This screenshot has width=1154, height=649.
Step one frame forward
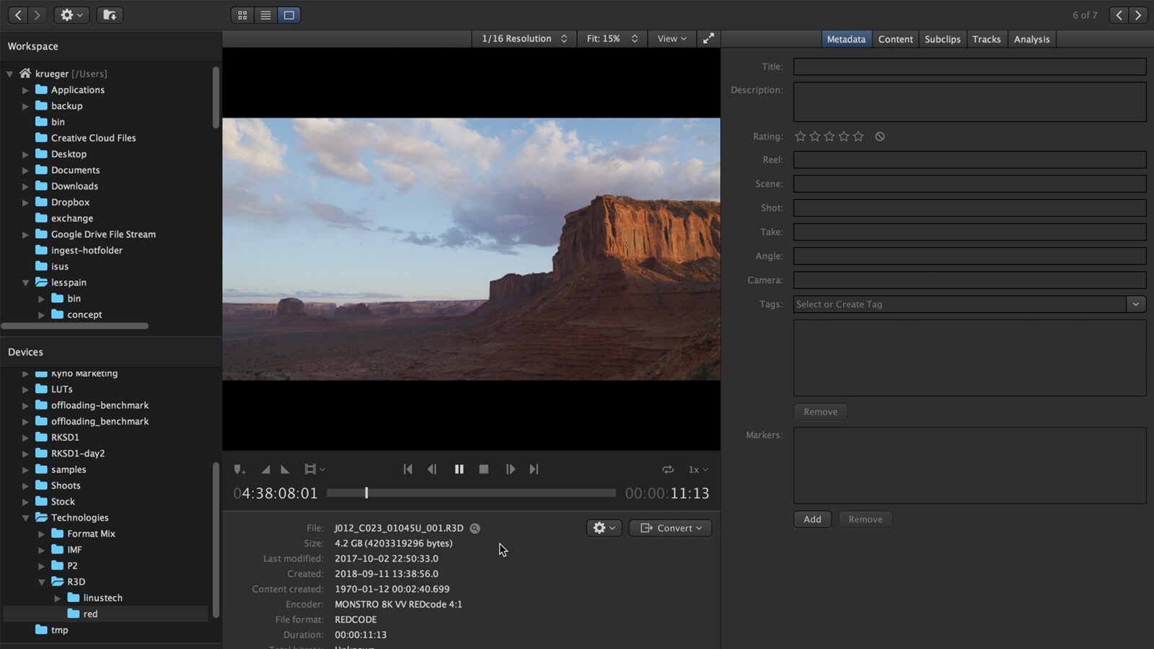[x=510, y=469]
